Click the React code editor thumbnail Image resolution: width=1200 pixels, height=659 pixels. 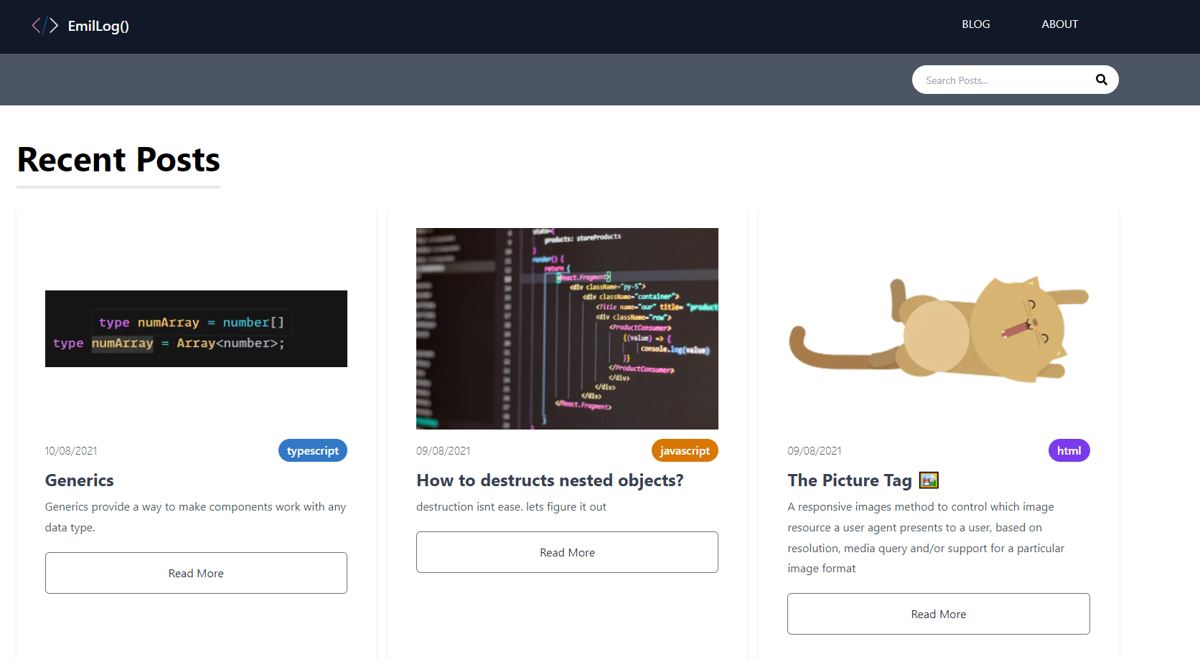pyautogui.click(x=567, y=328)
